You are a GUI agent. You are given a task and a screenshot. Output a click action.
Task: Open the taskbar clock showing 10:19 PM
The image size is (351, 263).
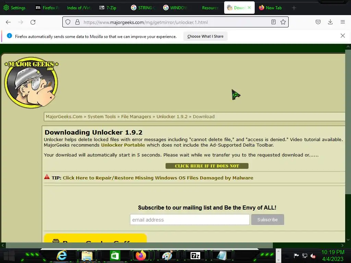pos(332,255)
